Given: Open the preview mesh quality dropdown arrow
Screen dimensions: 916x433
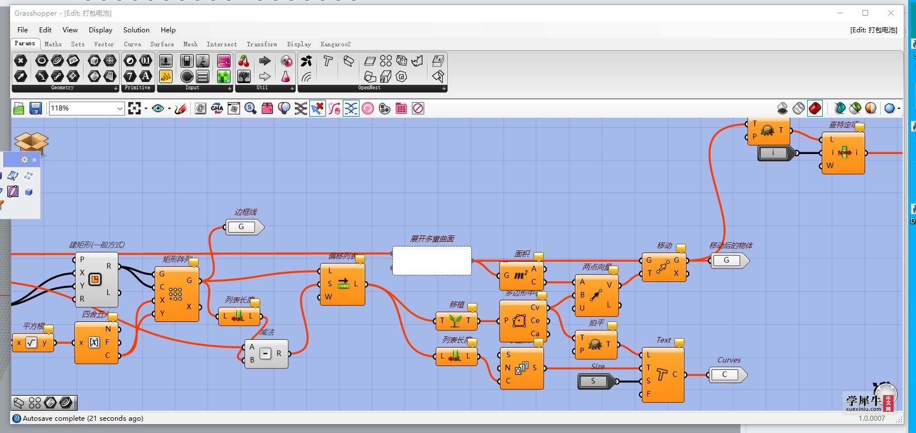Looking at the screenshot, I should click(x=899, y=109).
